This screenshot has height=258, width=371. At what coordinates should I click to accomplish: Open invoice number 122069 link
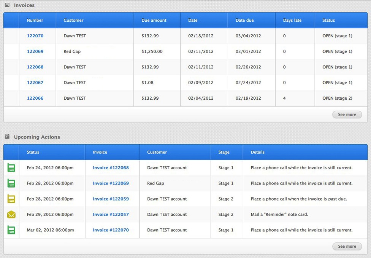click(35, 51)
